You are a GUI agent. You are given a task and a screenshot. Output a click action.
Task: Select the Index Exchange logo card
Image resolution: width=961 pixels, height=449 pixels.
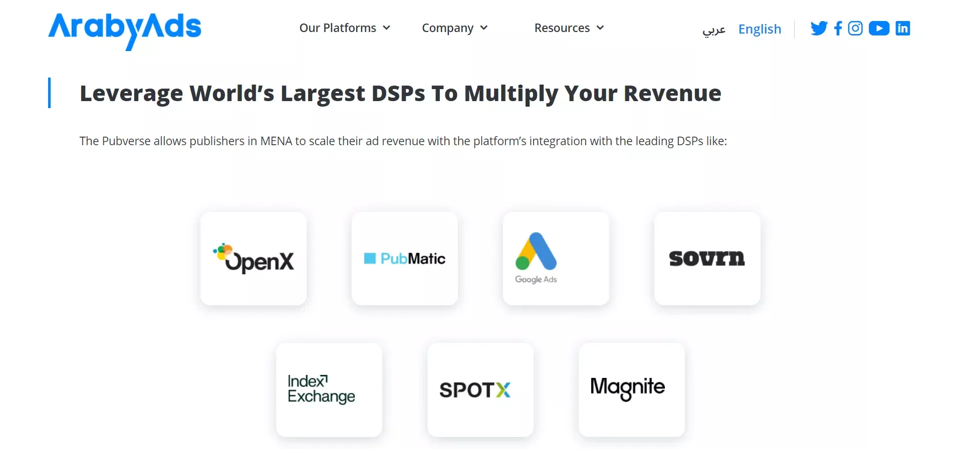(329, 389)
